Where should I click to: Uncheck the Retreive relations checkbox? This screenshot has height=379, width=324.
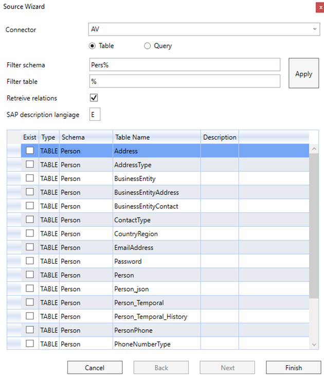94,98
